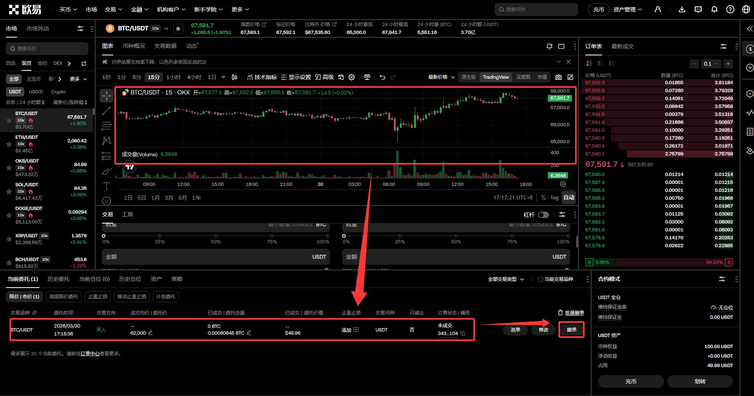Open the notifications bell in top bar
This screenshot has width=754, height=396.
tap(714, 9)
